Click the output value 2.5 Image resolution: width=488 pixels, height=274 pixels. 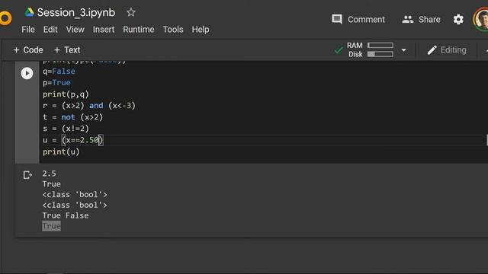[x=49, y=174]
